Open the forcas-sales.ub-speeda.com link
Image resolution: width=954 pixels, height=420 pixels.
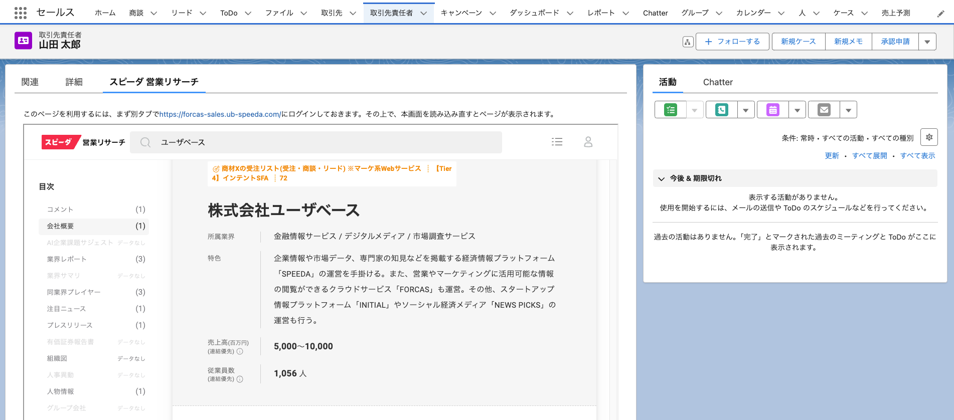220,114
